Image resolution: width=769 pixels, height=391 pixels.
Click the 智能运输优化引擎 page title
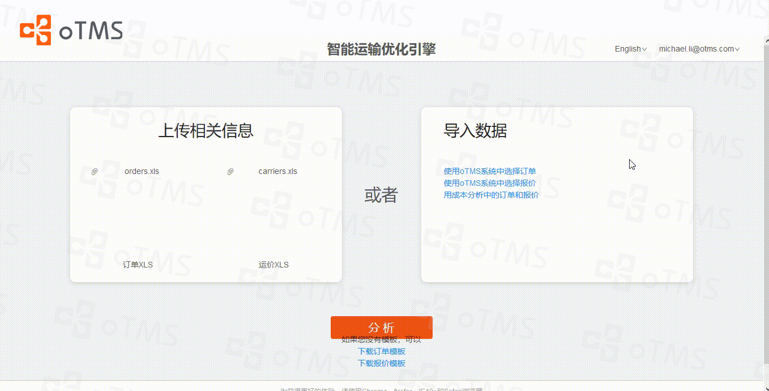click(381, 49)
